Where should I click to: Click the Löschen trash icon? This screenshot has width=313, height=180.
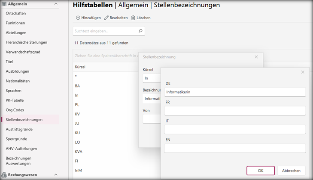pyautogui.click(x=133, y=18)
